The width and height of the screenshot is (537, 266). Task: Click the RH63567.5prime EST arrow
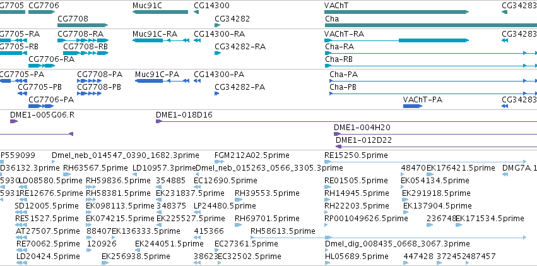tap(67, 174)
